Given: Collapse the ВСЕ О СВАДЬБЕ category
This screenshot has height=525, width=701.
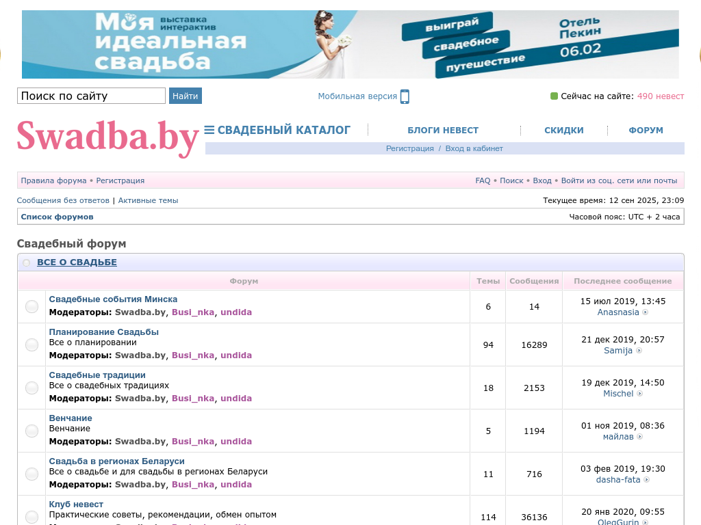Looking at the screenshot, I should click(x=27, y=262).
